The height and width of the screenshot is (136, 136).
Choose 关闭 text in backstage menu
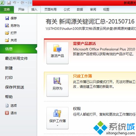pyautogui.click(x=14, y=40)
